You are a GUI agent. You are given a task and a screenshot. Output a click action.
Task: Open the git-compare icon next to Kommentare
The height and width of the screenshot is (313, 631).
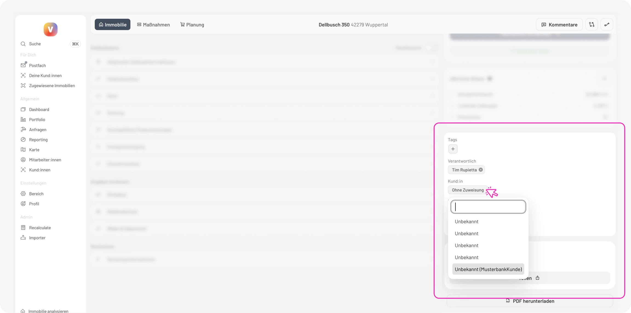point(592,25)
